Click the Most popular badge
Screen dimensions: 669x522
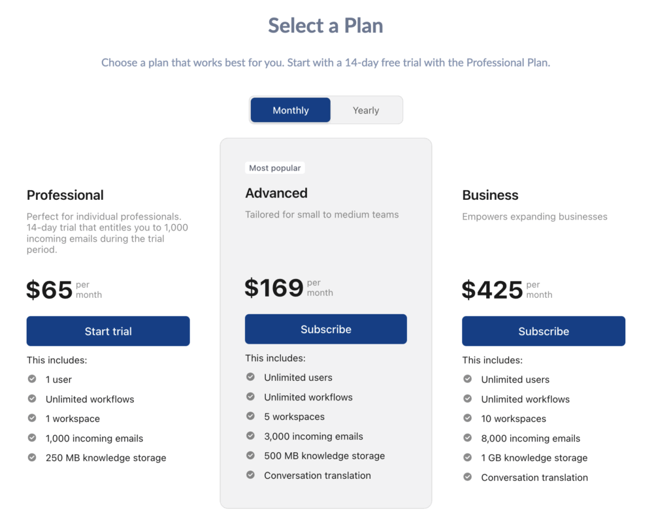(275, 168)
